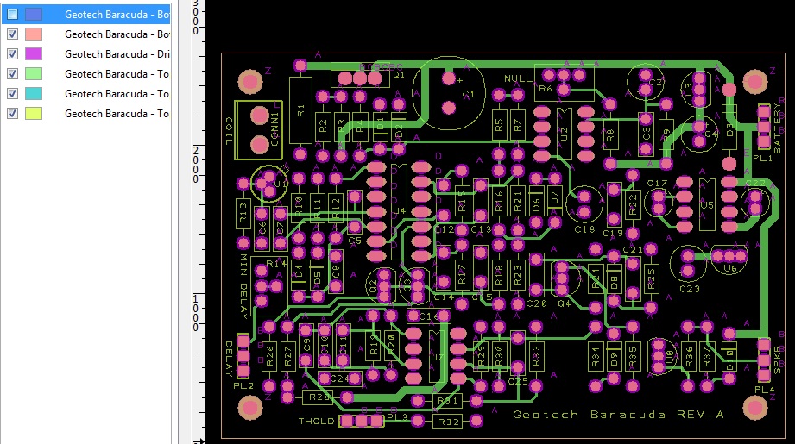
Task: Uncheck the yellow-green layer checkbox
Action: [13, 114]
